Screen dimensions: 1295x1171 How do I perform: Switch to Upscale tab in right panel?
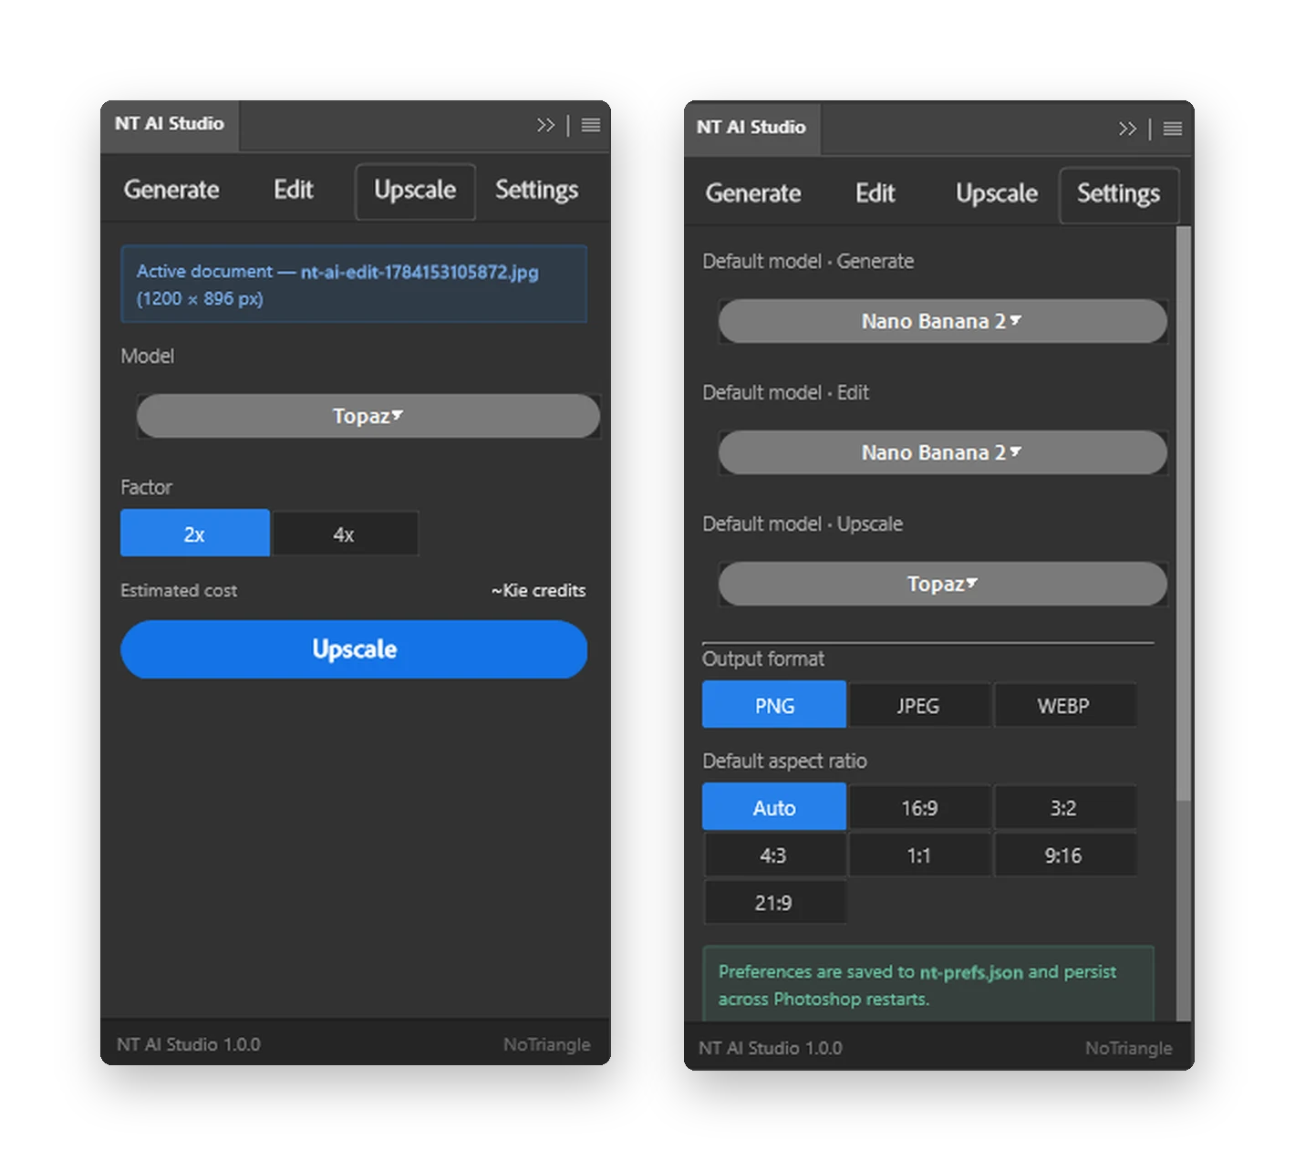pos(997,193)
